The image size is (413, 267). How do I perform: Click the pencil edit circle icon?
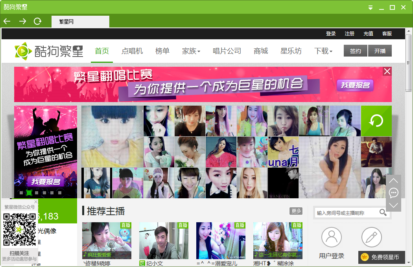click(x=371, y=237)
